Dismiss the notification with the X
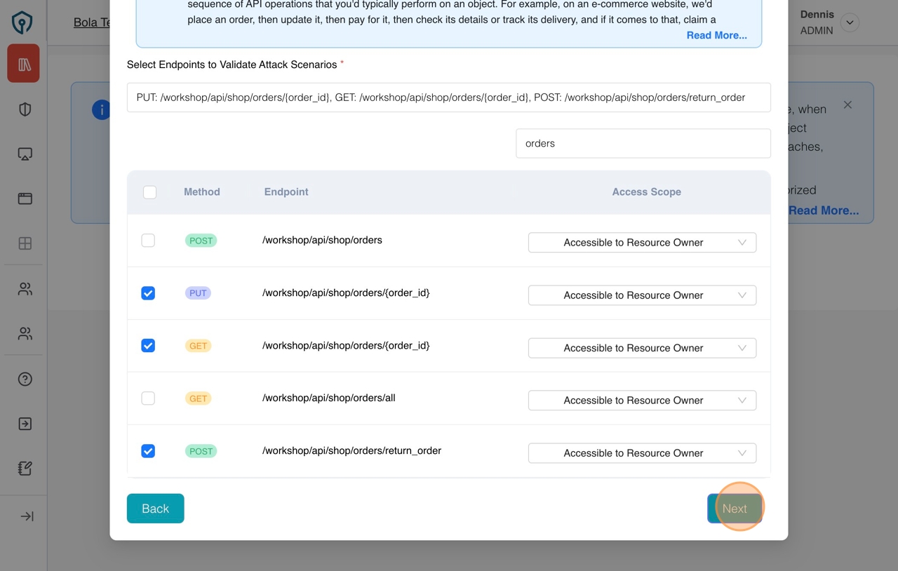The height and width of the screenshot is (571, 898). [x=847, y=105]
